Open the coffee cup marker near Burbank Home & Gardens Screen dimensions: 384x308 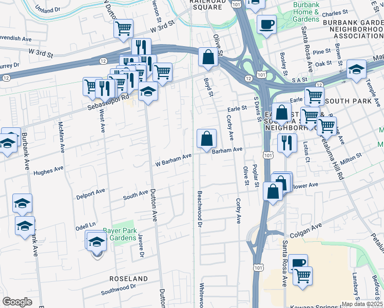266,24
